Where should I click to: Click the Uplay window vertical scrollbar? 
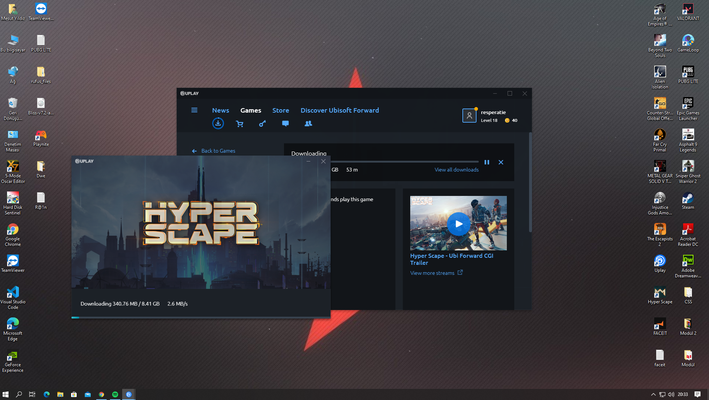[x=530, y=183]
